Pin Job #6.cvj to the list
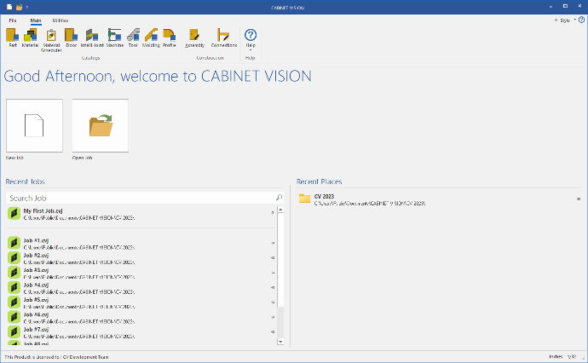The height and width of the screenshot is (363, 588). coord(273,317)
